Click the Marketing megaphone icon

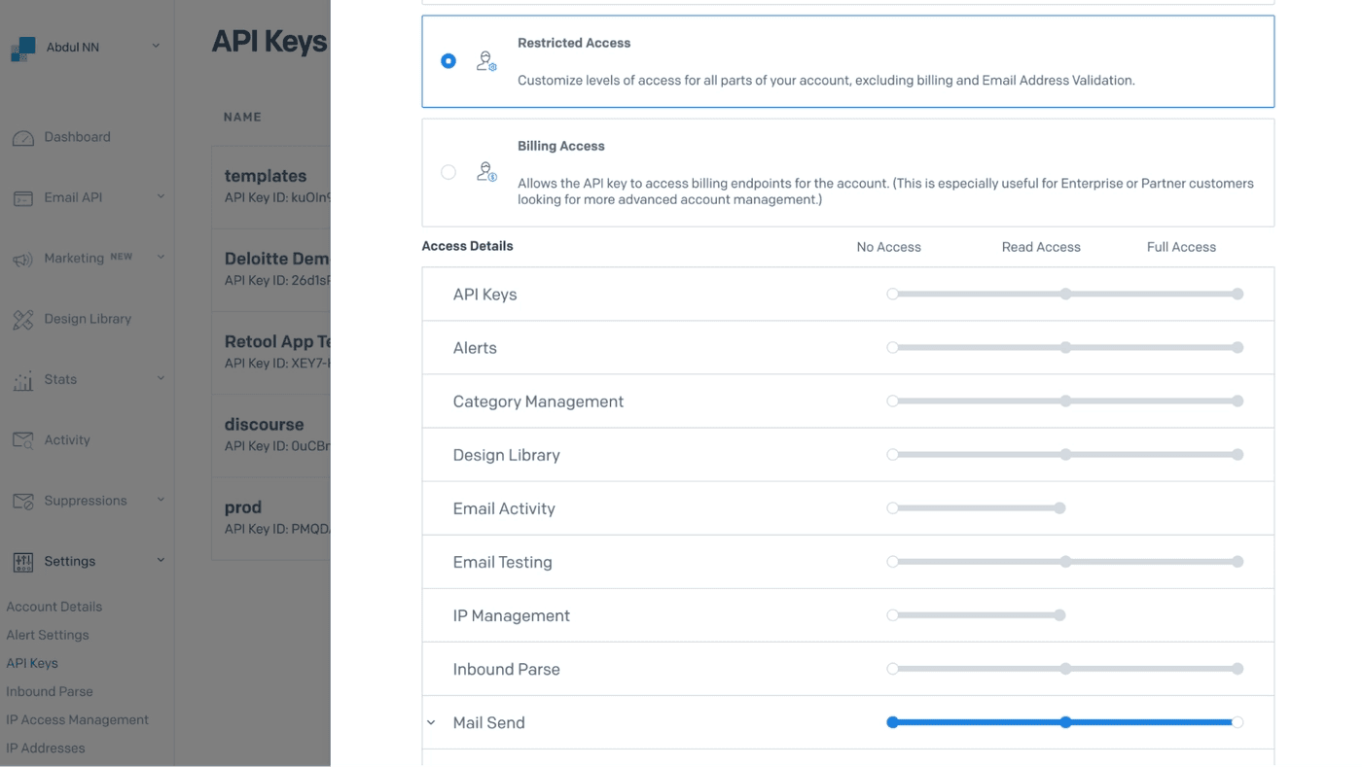click(x=22, y=260)
